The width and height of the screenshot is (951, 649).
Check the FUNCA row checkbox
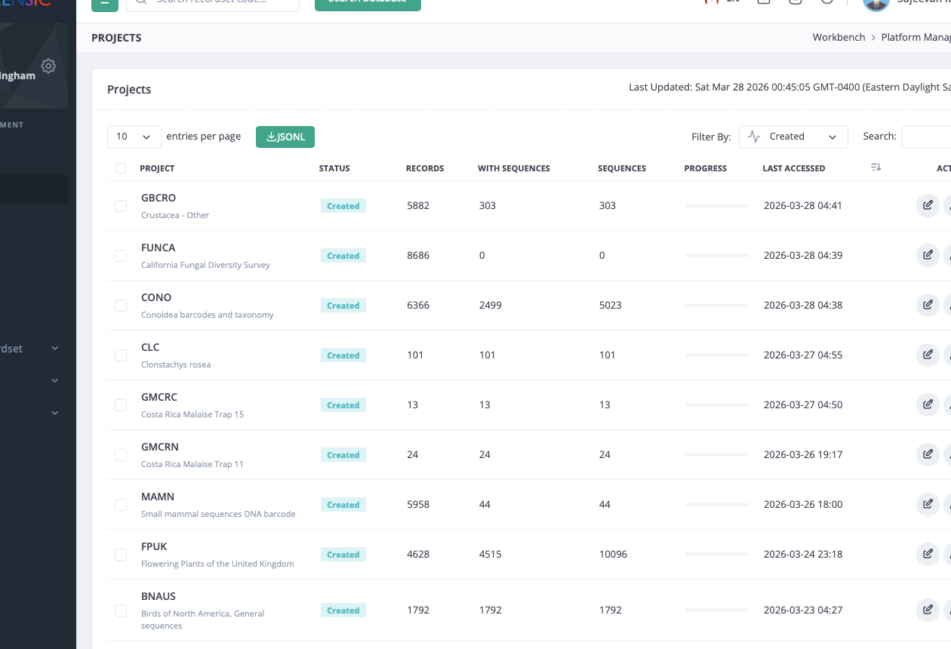tap(121, 255)
